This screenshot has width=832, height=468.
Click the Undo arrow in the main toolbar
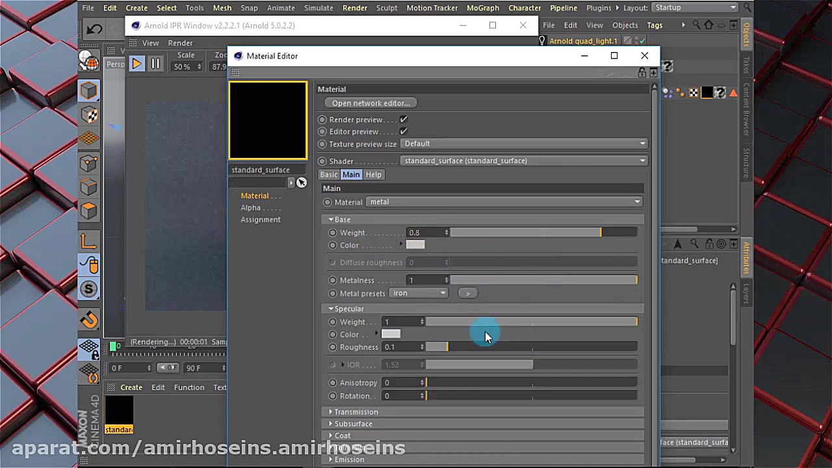pyautogui.click(x=94, y=29)
